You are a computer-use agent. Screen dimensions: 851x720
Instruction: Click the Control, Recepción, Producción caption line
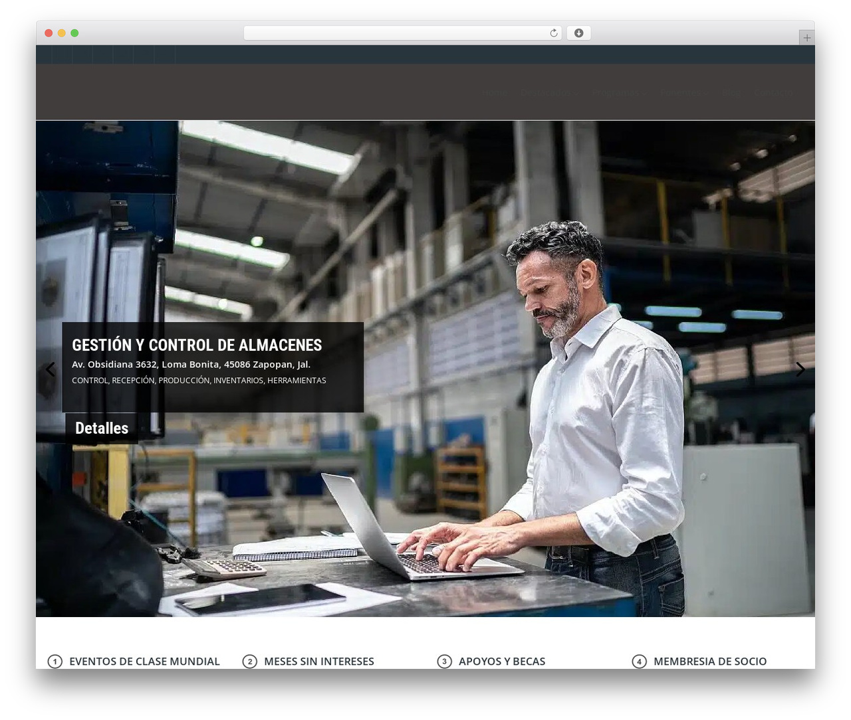pos(199,381)
